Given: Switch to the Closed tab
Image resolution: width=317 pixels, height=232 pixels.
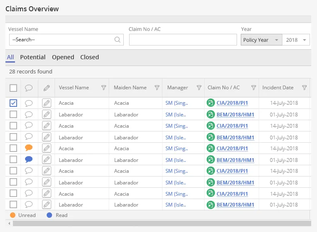Looking at the screenshot, I should (90, 57).
